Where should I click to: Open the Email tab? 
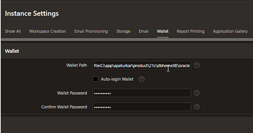coord(143,31)
